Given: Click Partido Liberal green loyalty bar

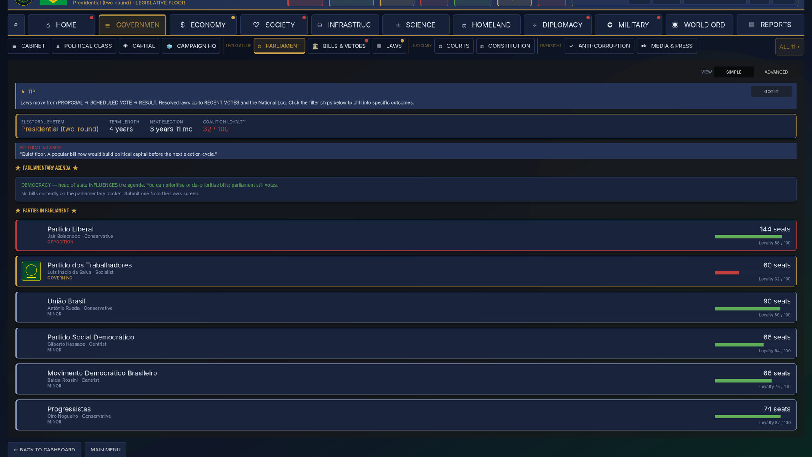Looking at the screenshot, I should [x=748, y=237].
